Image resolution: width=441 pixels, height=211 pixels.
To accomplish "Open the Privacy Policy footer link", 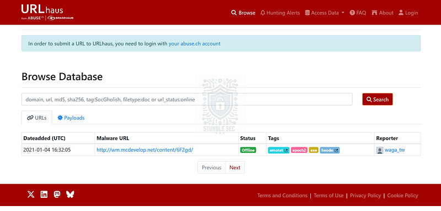I will pyautogui.click(x=365, y=196).
